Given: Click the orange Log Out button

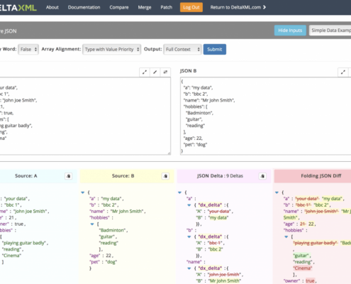Looking at the screenshot, I should 191,7.
